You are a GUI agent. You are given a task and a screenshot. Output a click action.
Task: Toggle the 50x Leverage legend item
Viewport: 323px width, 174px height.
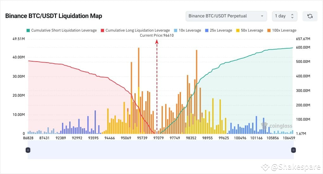[x=250, y=30]
